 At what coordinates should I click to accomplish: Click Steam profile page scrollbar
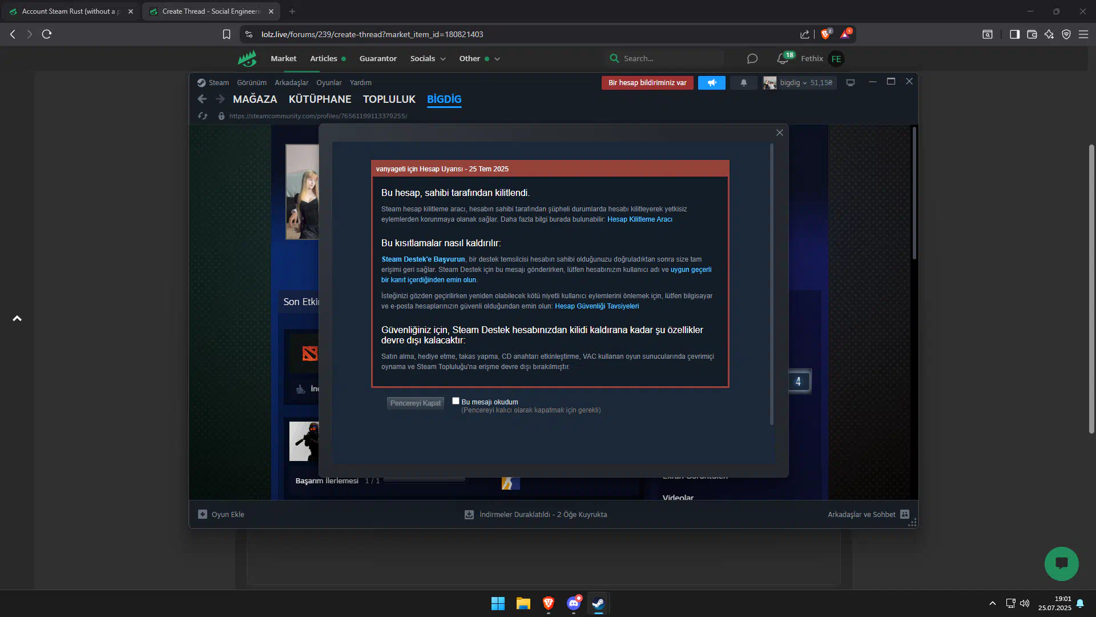point(914,194)
